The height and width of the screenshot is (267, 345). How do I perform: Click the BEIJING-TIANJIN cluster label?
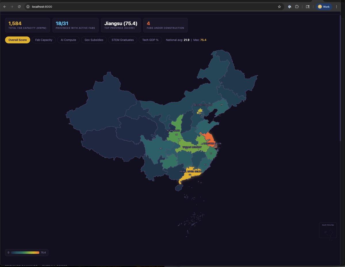point(203,105)
